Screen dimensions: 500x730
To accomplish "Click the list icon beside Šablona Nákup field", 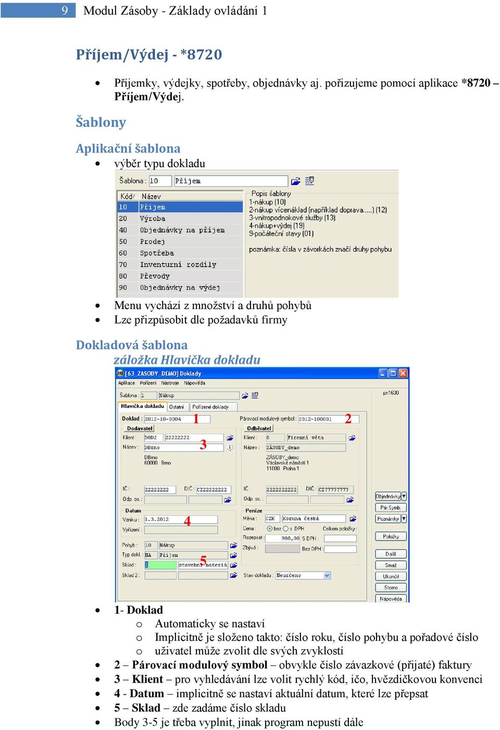I will [255, 395].
